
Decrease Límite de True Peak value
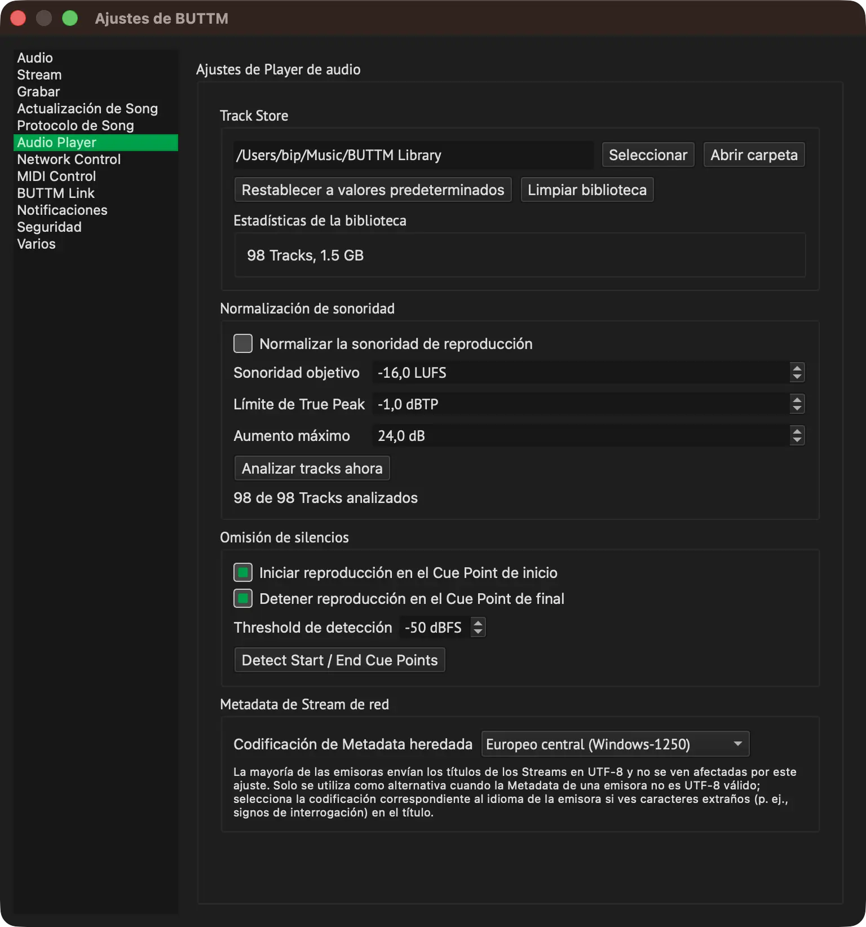coord(797,409)
